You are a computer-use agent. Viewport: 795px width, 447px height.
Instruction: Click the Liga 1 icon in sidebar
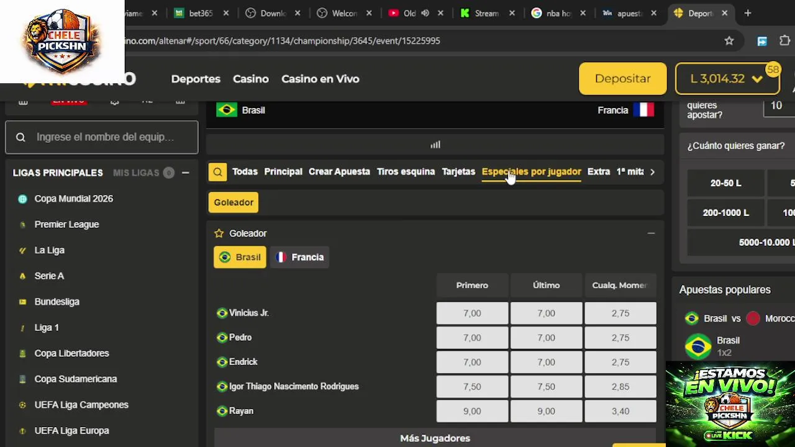tap(23, 328)
